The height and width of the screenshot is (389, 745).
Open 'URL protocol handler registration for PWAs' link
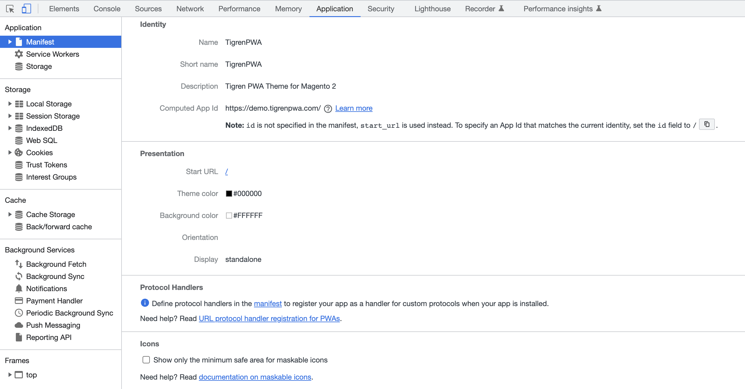click(269, 318)
